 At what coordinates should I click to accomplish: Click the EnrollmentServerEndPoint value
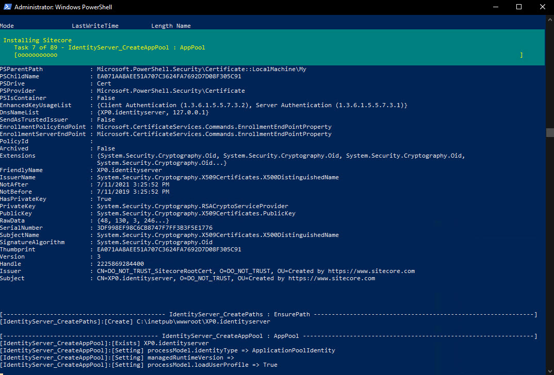(215, 134)
